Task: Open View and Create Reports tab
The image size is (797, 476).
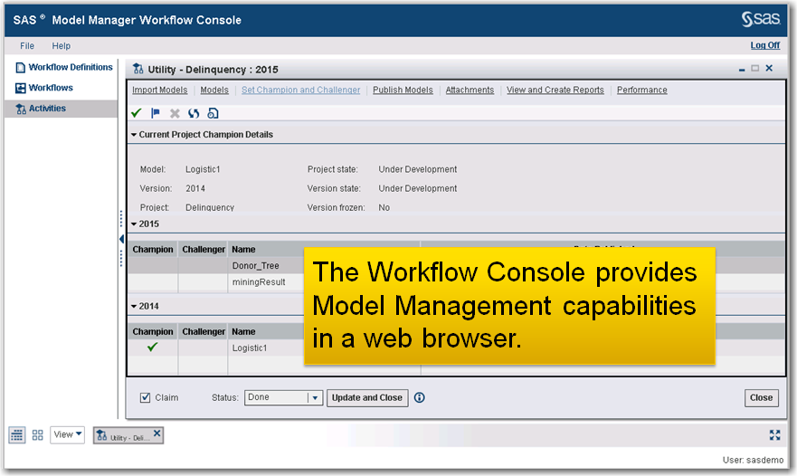Action: click(x=555, y=90)
